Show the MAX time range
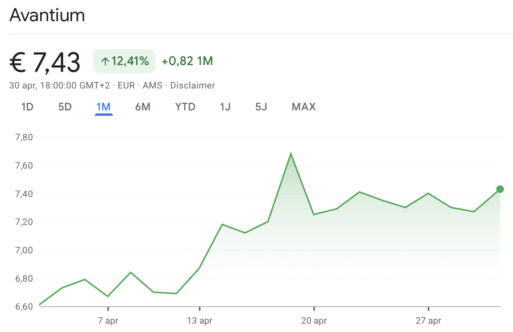The width and height of the screenshot is (513, 332). click(x=303, y=107)
